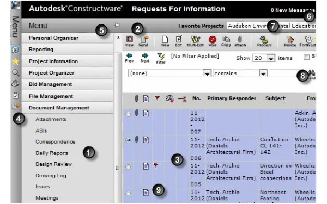Click the document with orange arrow sidebar icon
327x204 pixels.
click(15, 107)
